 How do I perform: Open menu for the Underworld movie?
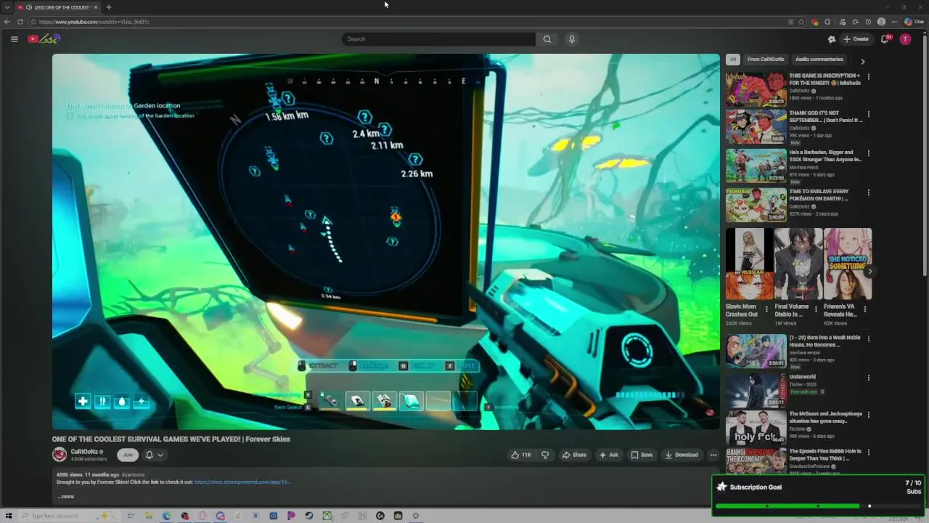click(x=869, y=378)
